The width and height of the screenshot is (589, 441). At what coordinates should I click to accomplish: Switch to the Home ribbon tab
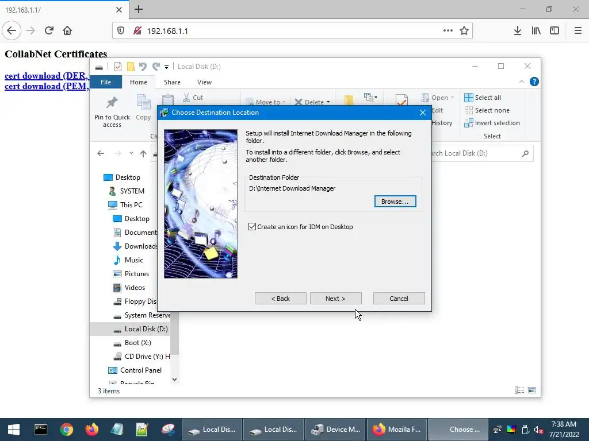tap(139, 82)
